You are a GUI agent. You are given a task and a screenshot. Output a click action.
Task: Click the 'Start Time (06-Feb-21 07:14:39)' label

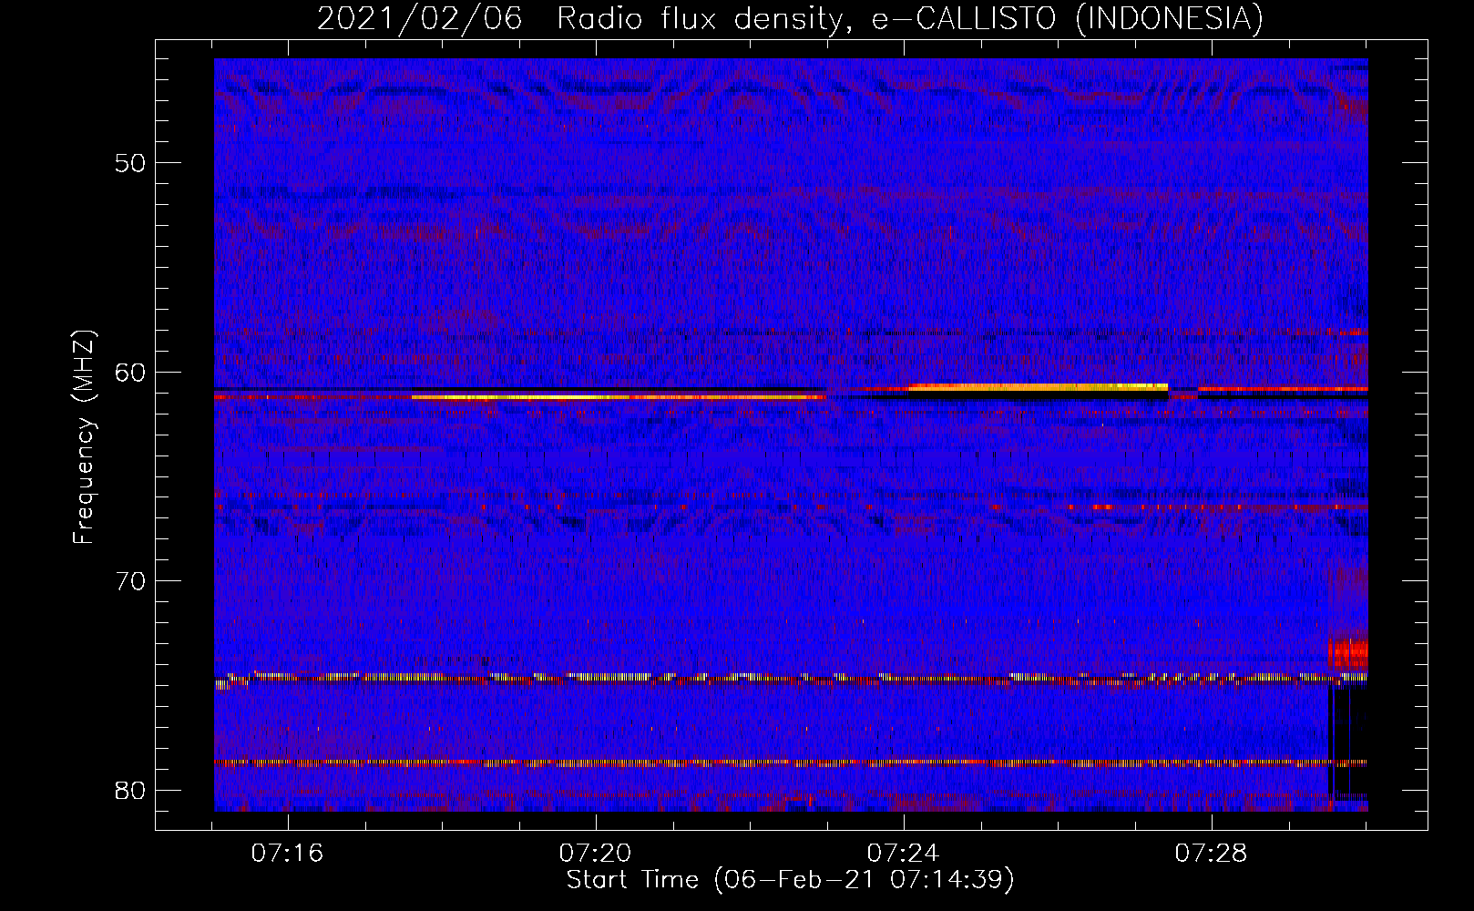pos(790,880)
